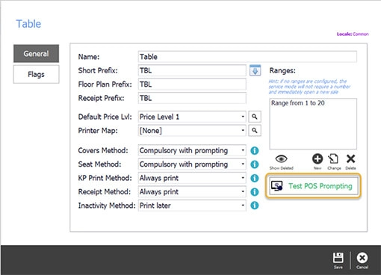Open the General tab
The height and width of the screenshot is (275, 381).
coord(36,53)
